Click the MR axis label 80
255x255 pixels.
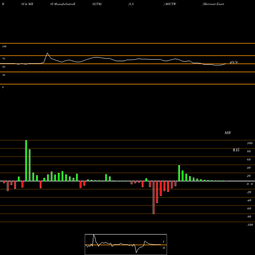[x=249, y=151]
